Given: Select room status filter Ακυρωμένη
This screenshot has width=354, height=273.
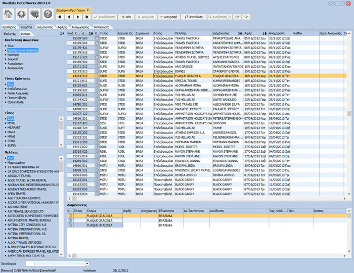Looking at the screenshot, I should click(x=15, y=68).
